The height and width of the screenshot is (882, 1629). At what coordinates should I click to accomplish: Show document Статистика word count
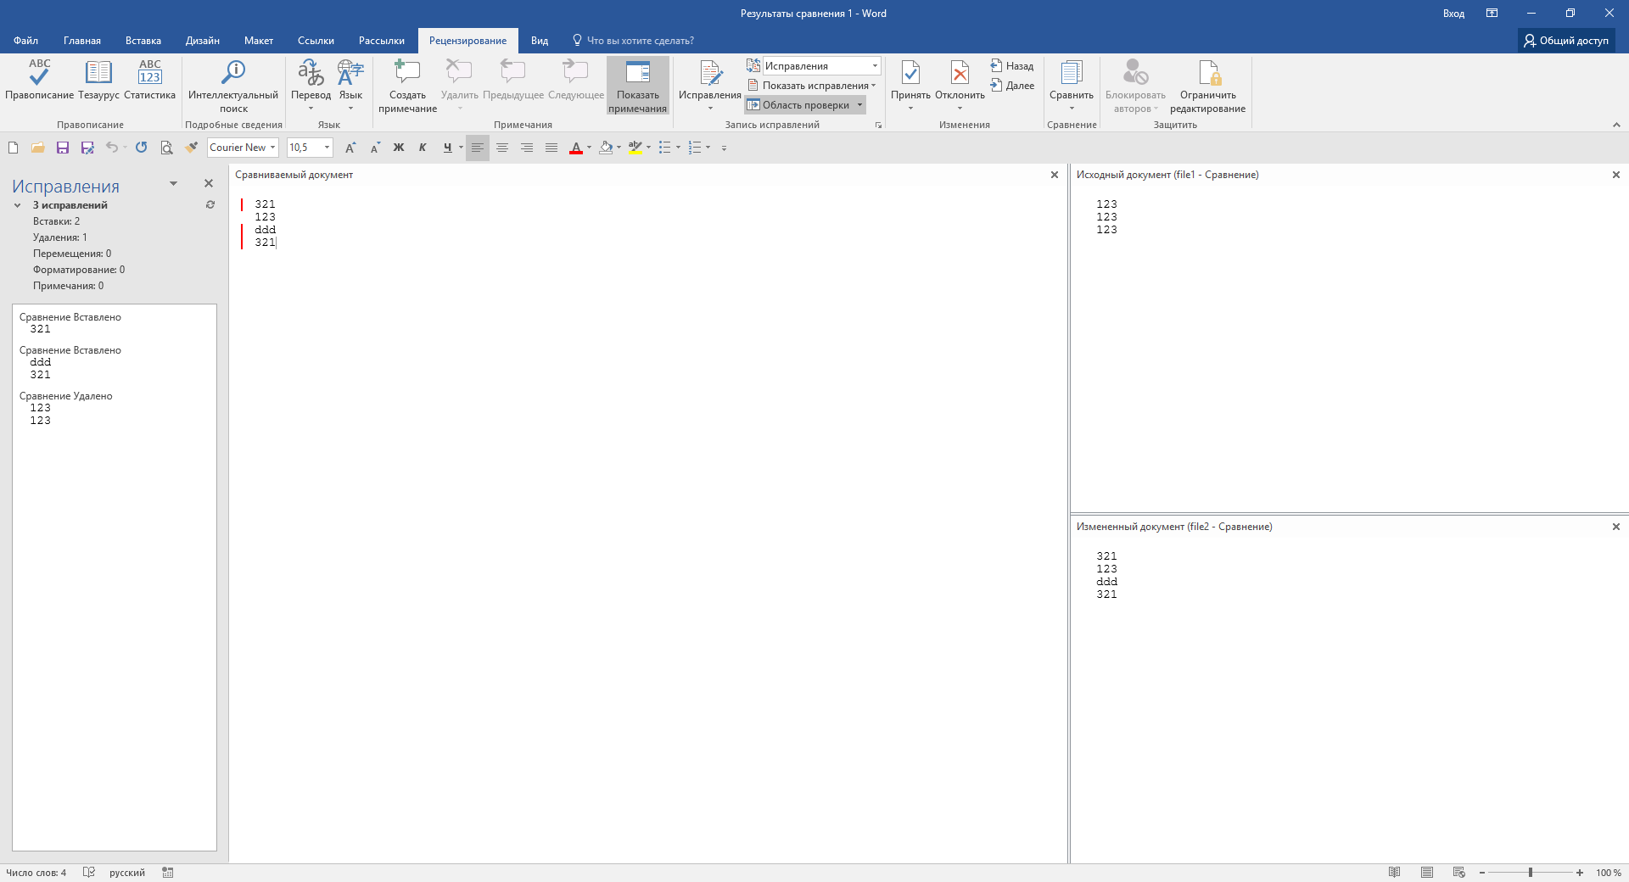[x=149, y=81]
